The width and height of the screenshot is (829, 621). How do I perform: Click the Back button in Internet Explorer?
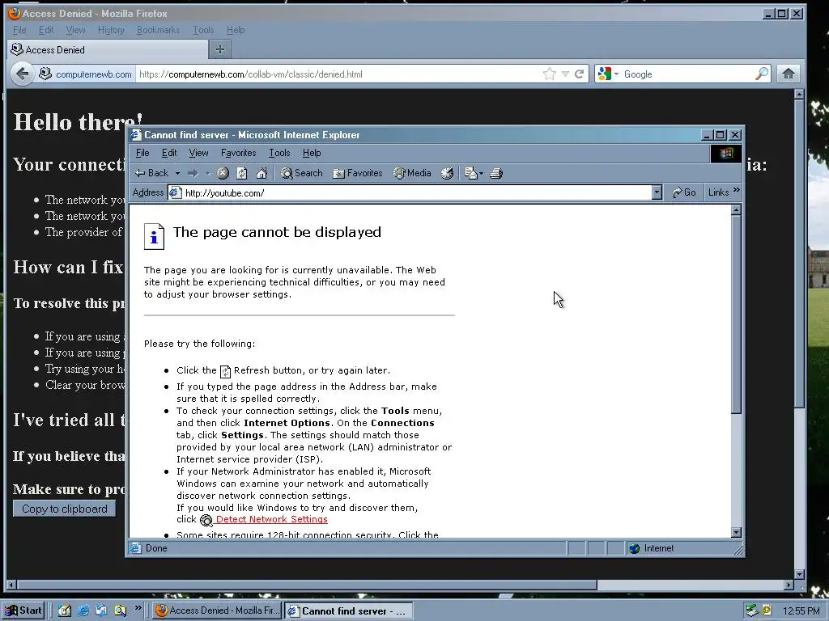[x=151, y=173]
